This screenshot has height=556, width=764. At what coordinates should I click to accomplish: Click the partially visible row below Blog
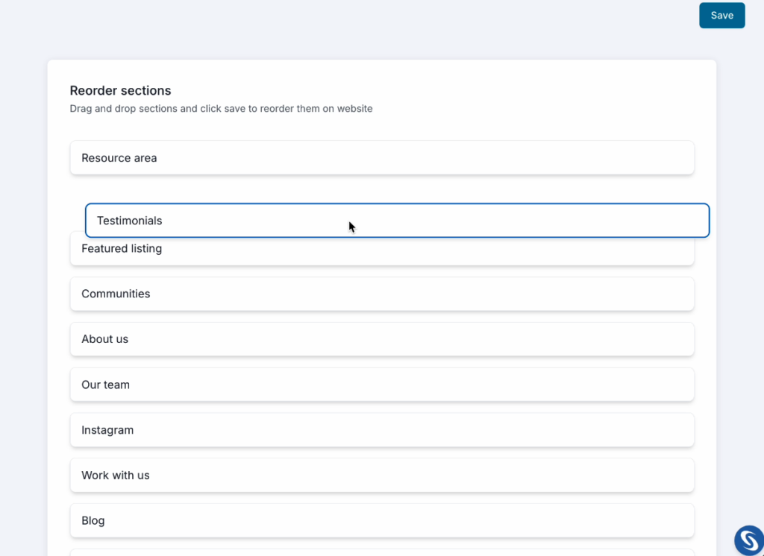pyautogui.click(x=382, y=552)
